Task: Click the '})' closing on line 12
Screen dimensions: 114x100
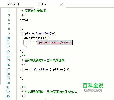Action: pyautogui.click(x=25, y=47)
